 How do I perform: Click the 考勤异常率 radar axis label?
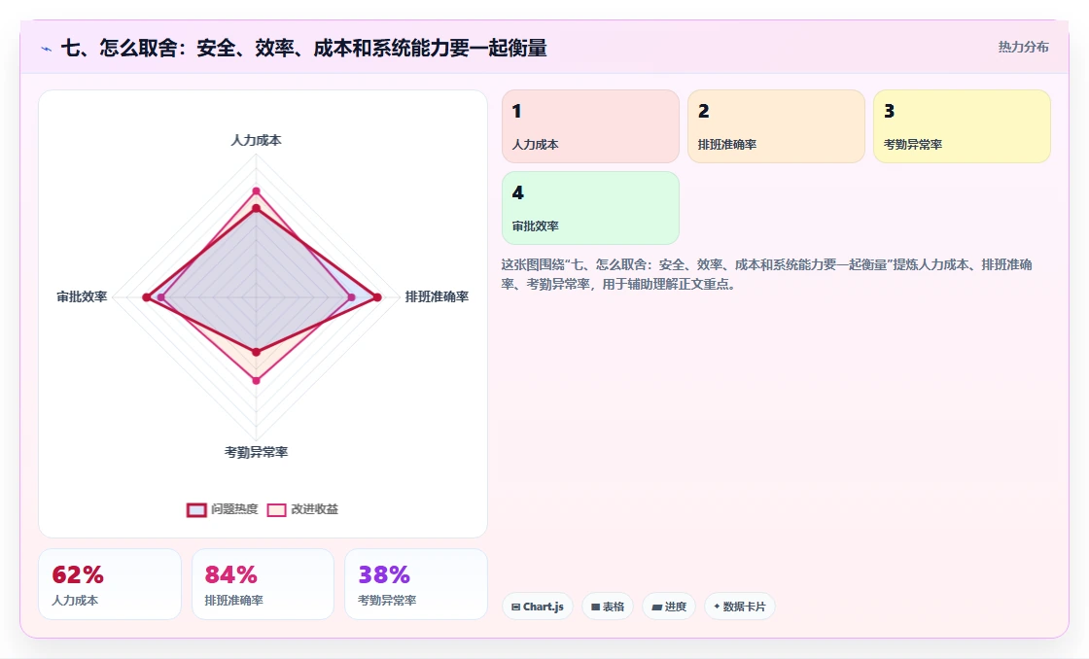pyautogui.click(x=257, y=452)
